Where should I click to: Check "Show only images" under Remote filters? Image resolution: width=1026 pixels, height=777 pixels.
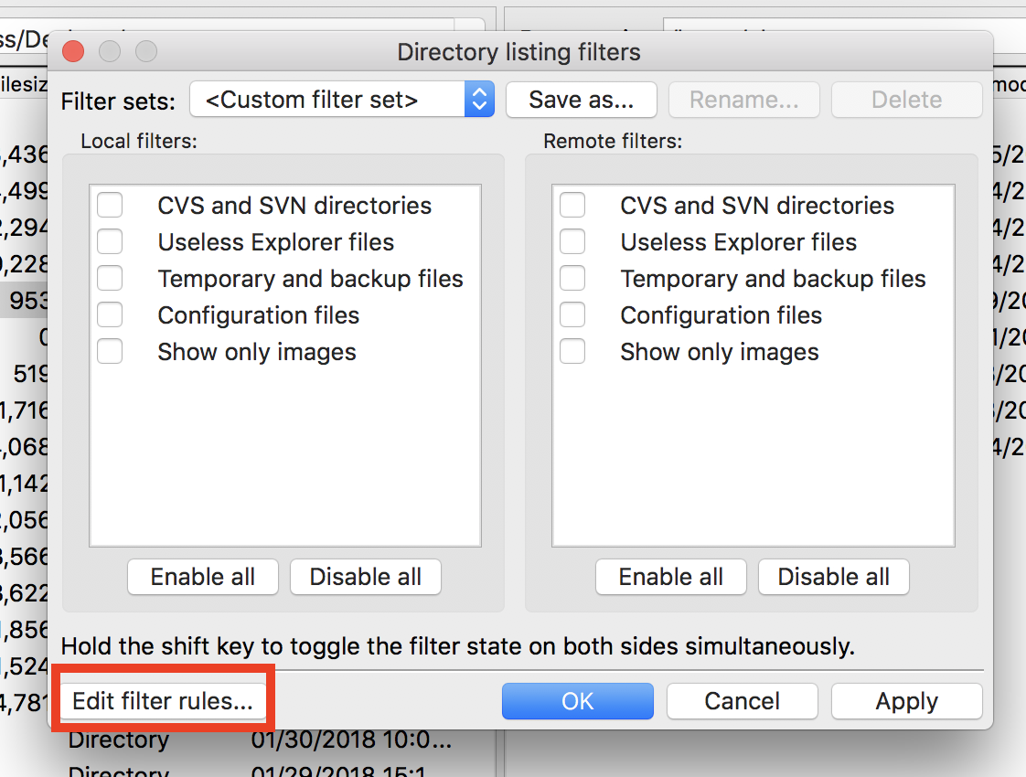[572, 351]
